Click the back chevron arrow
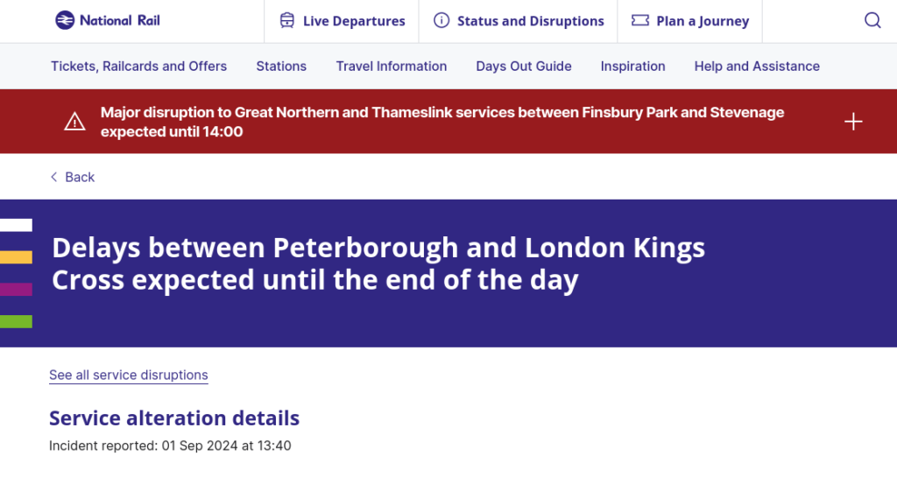This screenshot has height=484, width=897. click(x=53, y=177)
